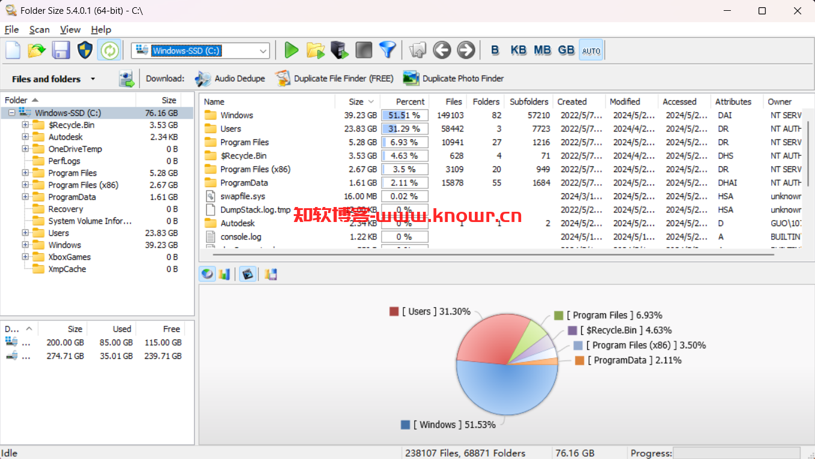Open the Scan menu
The image size is (815, 459).
(40, 29)
